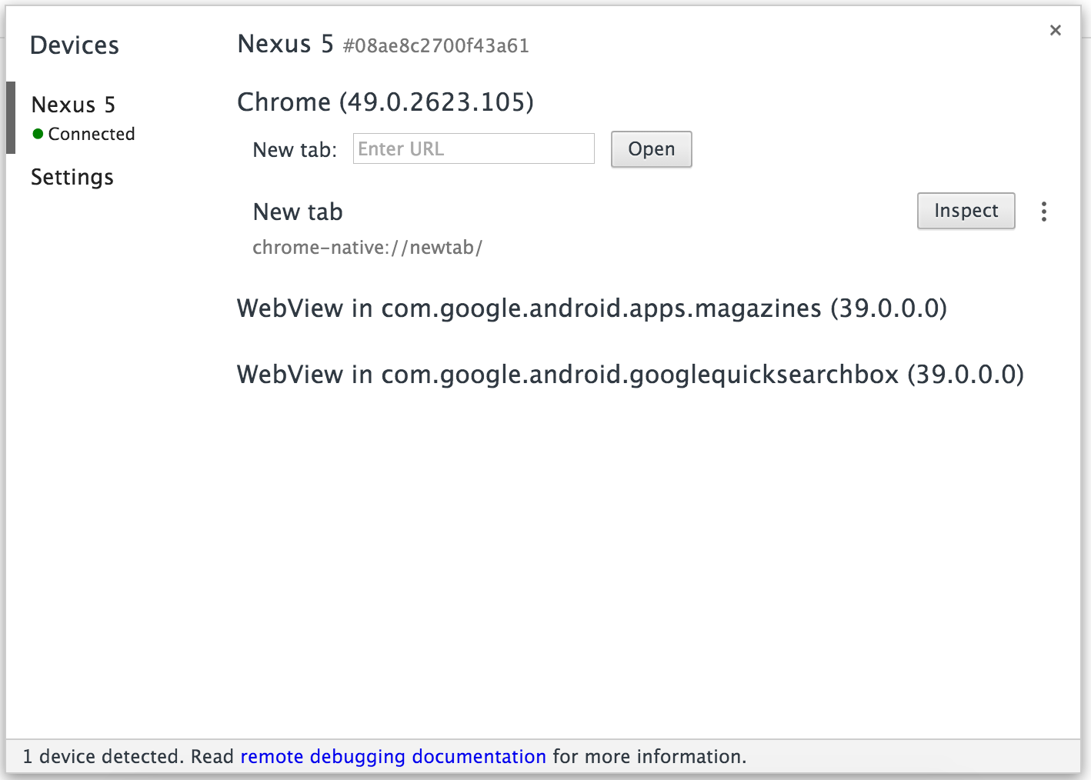This screenshot has height=780, width=1091.
Task: Click the Devices panel heading
Action: pyautogui.click(x=75, y=45)
